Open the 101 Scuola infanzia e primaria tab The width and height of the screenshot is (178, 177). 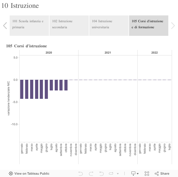[x=29, y=25]
